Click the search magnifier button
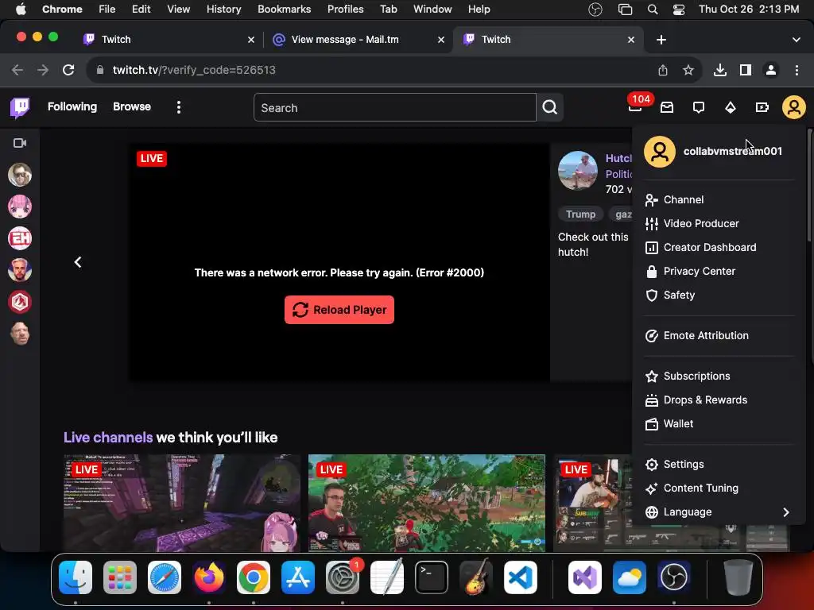The width and height of the screenshot is (814, 610). tap(550, 107)
